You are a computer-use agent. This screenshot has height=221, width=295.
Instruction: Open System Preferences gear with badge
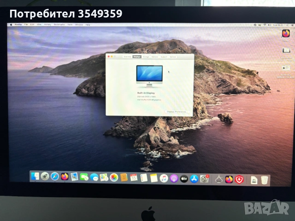[204, 179]
